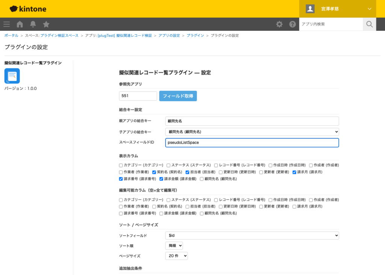Select the plugin icon in the sidebar
This screenshot has height=275, width=385.
(12, 76)
